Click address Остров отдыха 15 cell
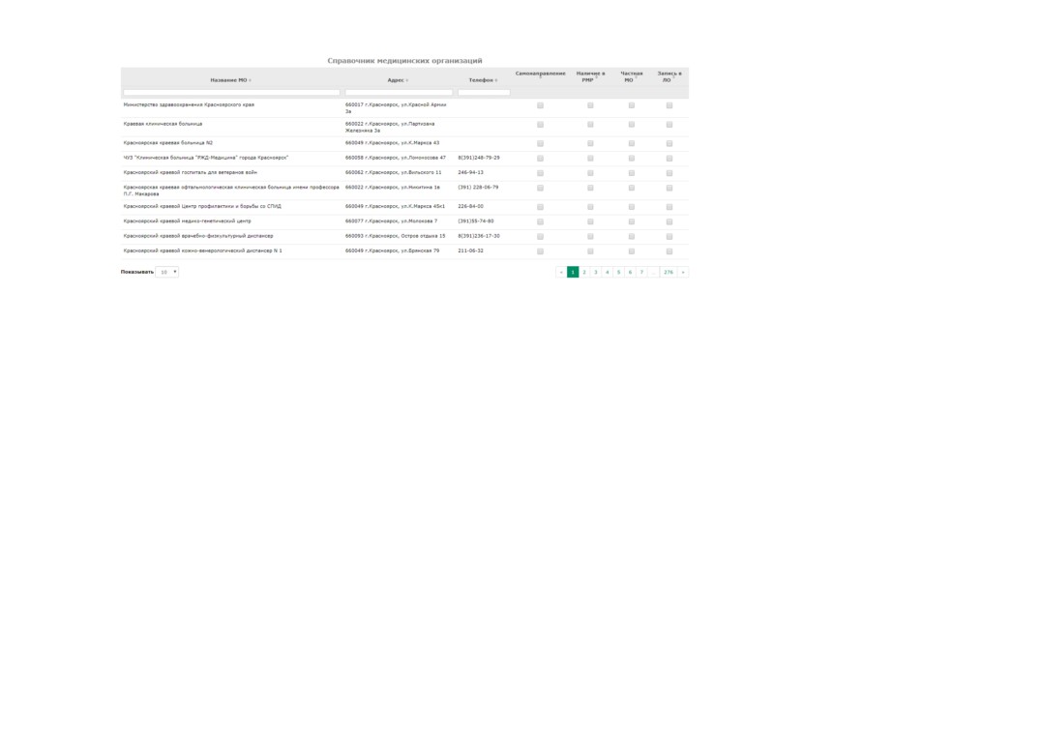1041x736 pixels. 395,236
